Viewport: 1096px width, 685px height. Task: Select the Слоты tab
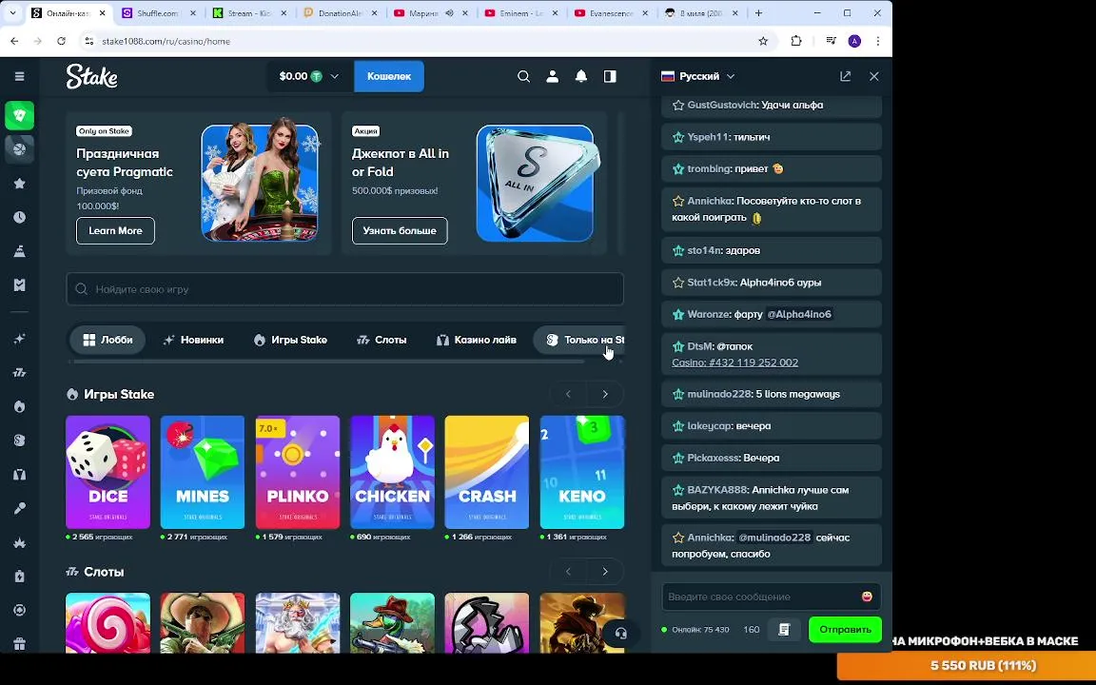[381, 340]
